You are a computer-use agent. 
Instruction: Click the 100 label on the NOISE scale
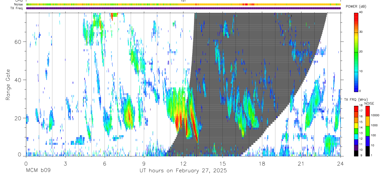(x=373, y=135)
